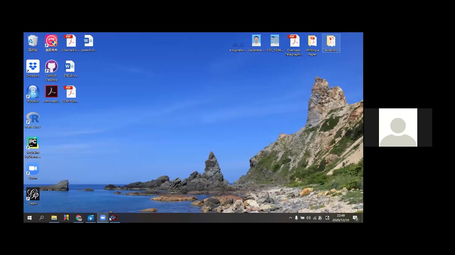
Task: Open the pink 美图秀秀 desktop icon
Action: (x=51, y=43)
